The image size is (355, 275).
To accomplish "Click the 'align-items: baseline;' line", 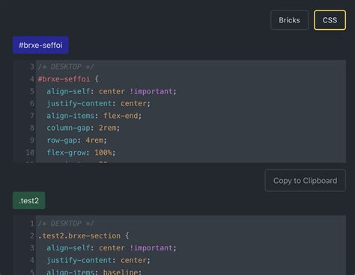I will (94, 272).
